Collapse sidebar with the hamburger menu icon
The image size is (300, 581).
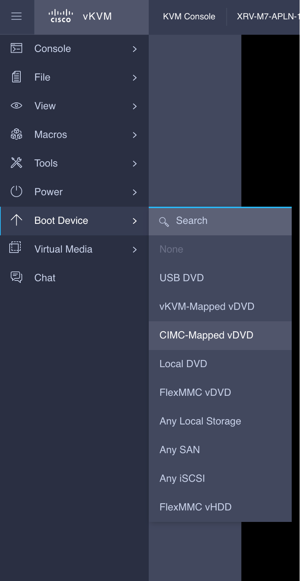pos(17,17)
